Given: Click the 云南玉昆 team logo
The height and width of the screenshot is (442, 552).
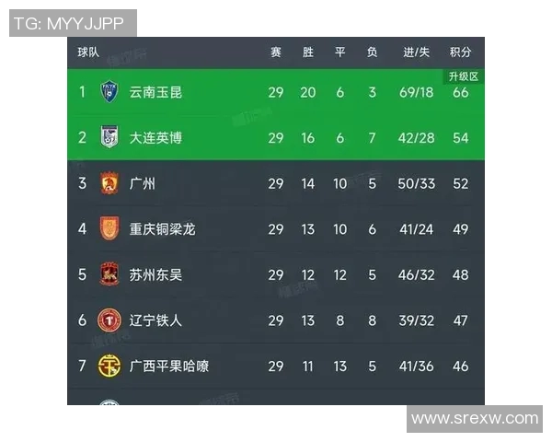Looking at the screenshot, I should 109,92.
